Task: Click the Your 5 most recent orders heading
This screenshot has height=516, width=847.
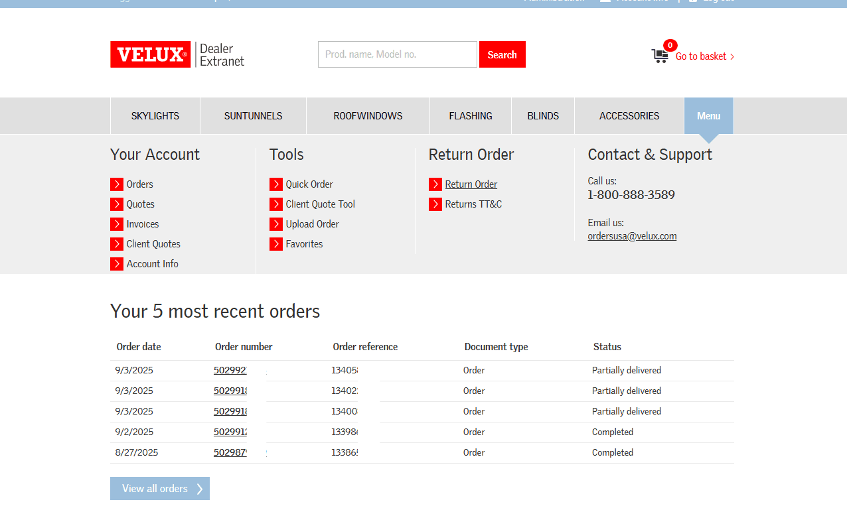Action: [215, 312]
